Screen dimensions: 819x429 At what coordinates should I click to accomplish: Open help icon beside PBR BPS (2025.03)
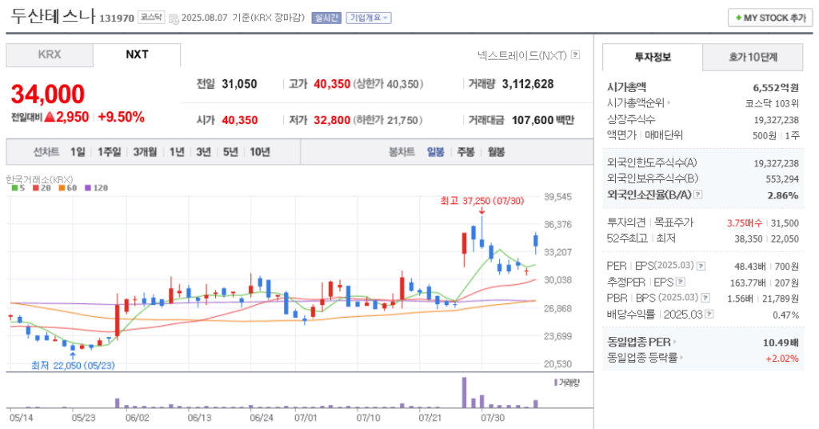[705, 298]
